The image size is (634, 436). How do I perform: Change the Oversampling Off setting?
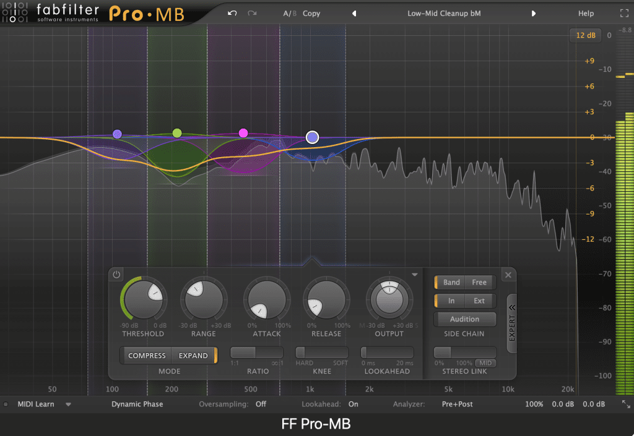[261, 404]
